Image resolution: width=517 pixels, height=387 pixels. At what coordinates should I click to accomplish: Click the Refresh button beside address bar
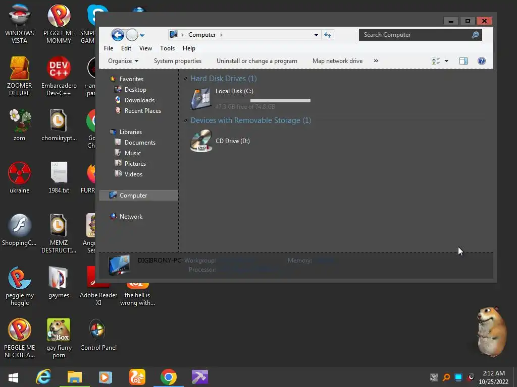coord(327,35)
